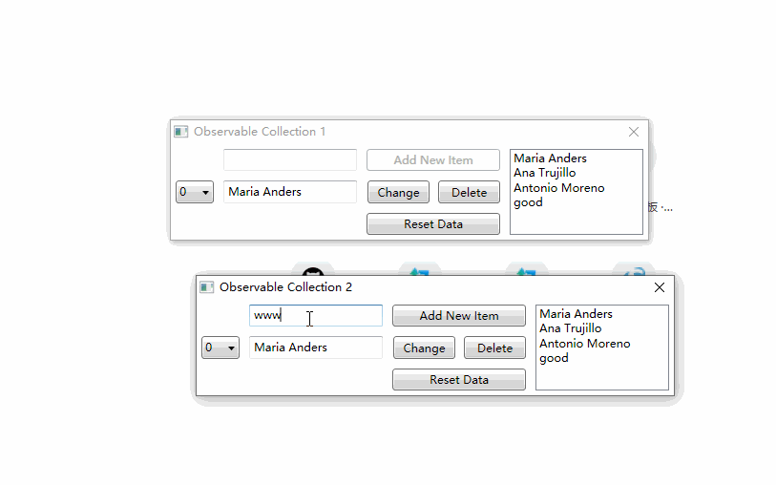Select Maria Anders in Collection 1 list
The width and height of the screenshot is (776, 485).
click(551, 158)
